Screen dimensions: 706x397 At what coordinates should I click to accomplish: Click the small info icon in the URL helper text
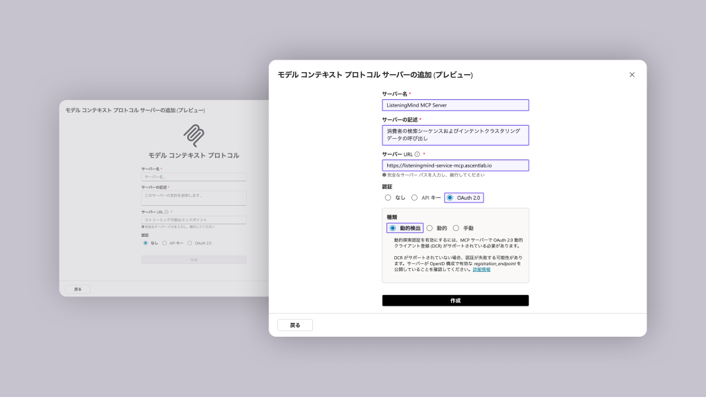385,175
